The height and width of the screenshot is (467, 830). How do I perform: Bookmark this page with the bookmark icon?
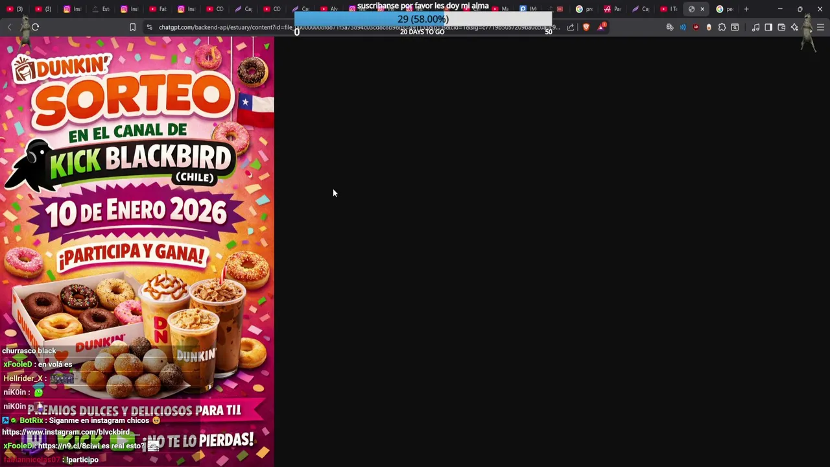click(x=132, y=27)
